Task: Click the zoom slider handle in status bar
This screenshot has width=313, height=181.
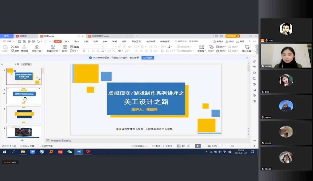Action: [x=232, y=146]
